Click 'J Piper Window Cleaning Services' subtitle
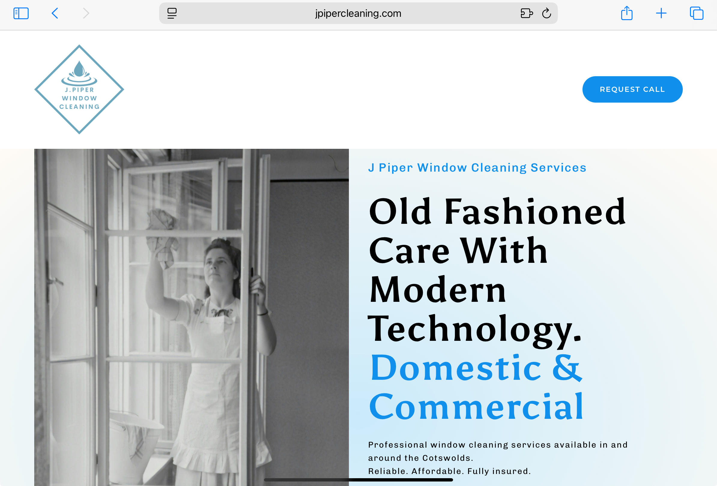The image size is (717, 486). coord(477,168)
